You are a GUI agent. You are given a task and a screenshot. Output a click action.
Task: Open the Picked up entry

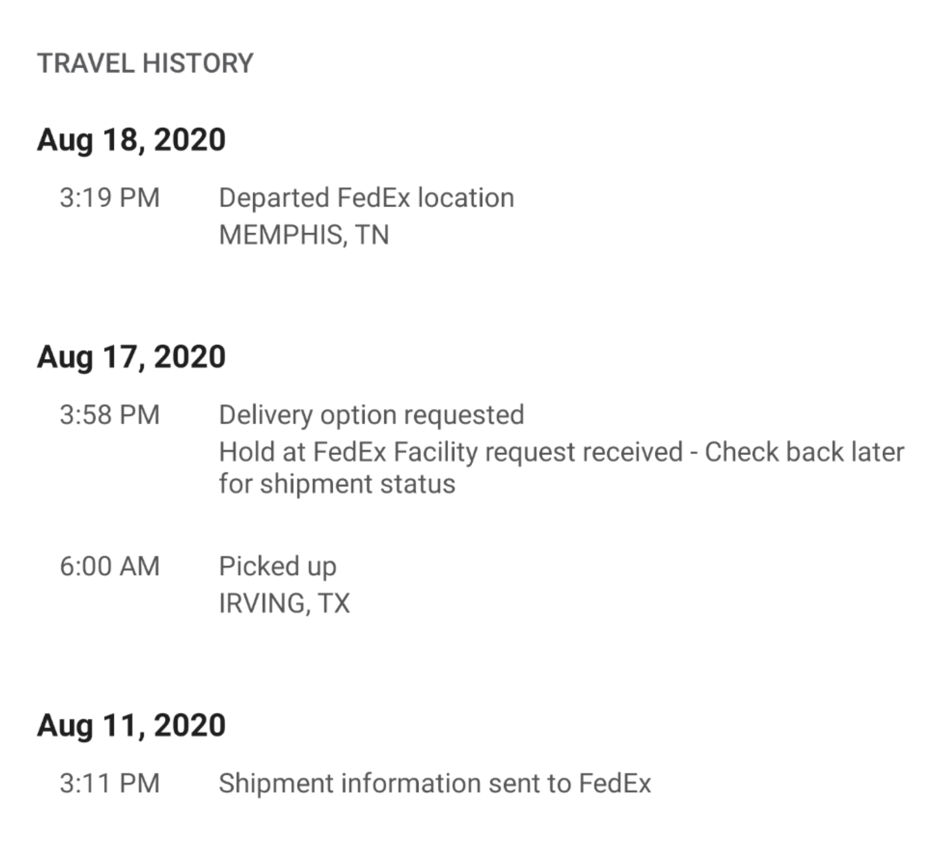click(x=277, y=567)
